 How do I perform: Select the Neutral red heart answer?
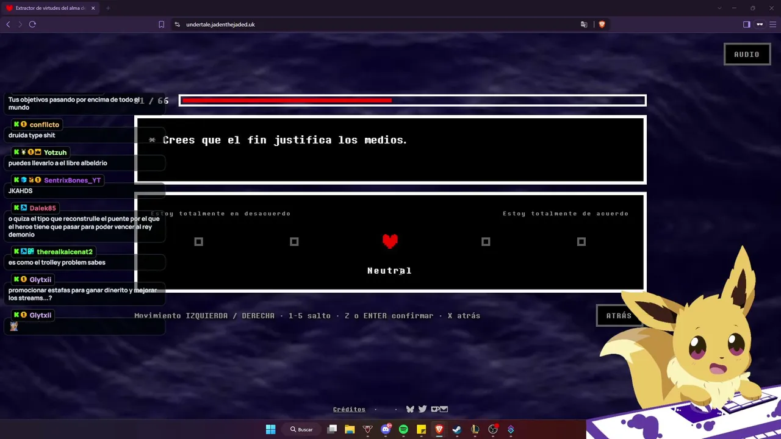pyautogui.click(x=390, y=241)
